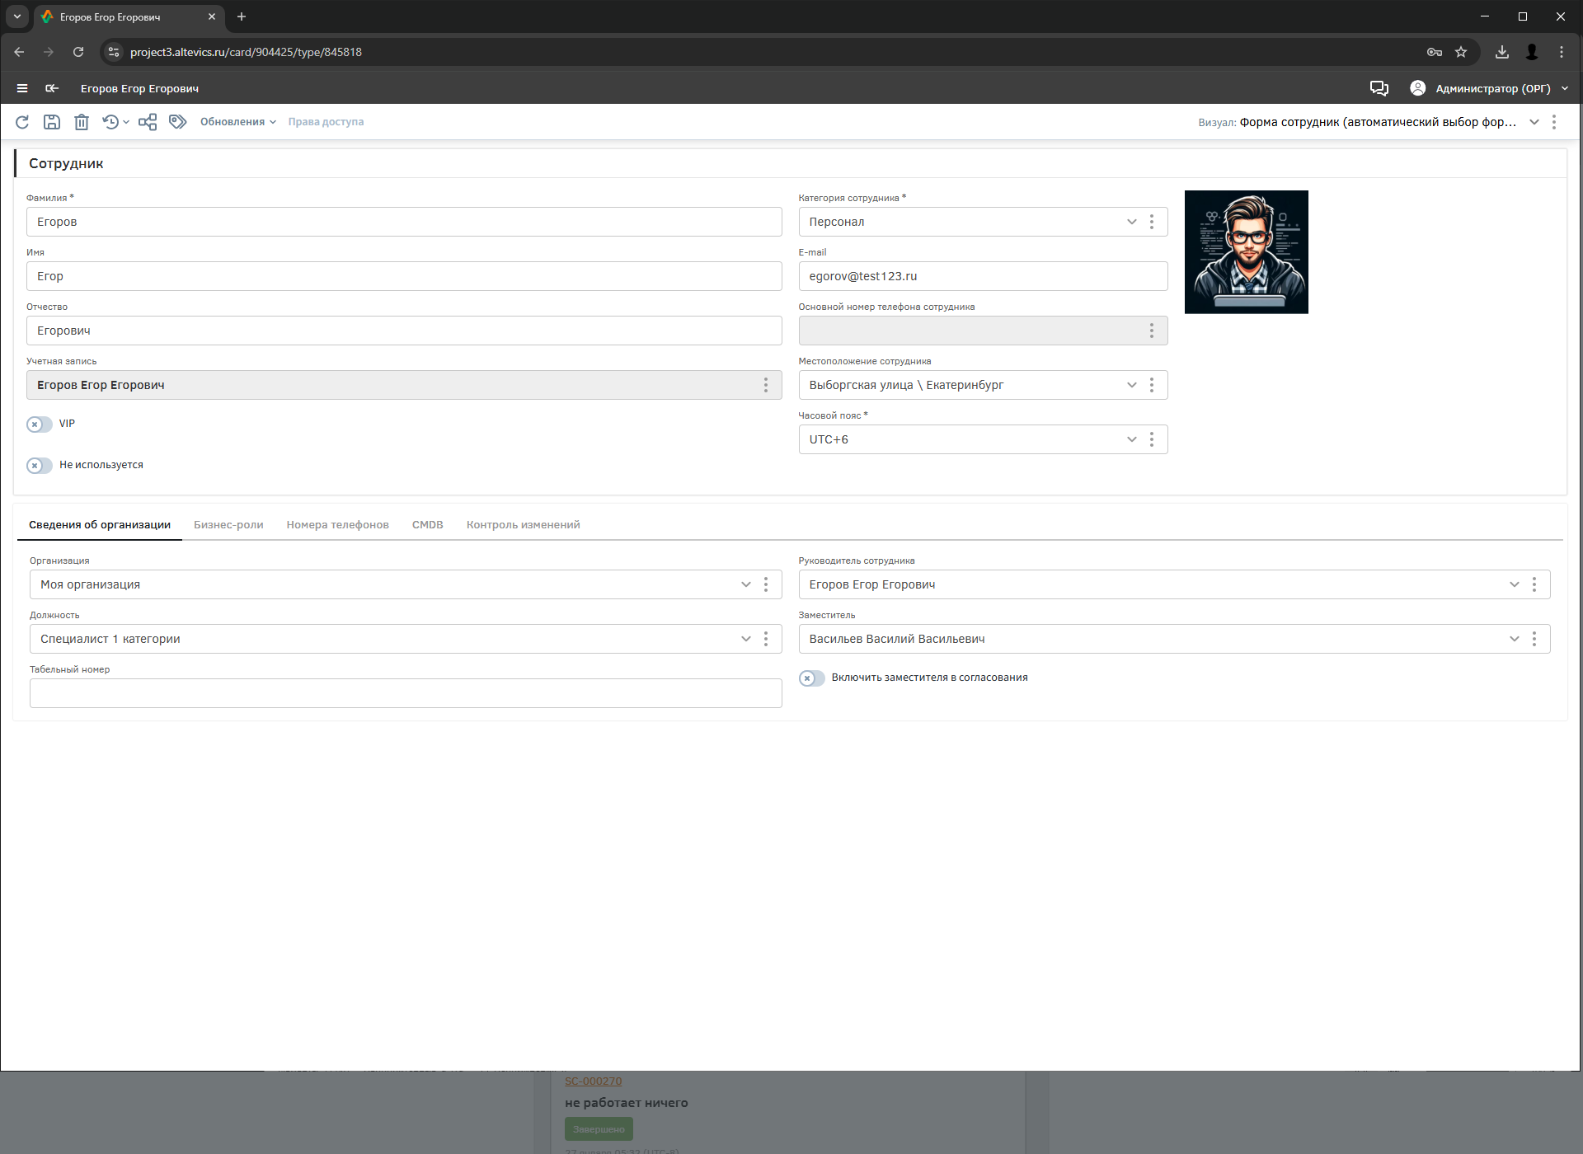
Task: Expand 'Часовой пояс' UTC+6 dropdown
Action: [x=1131, y=439]
